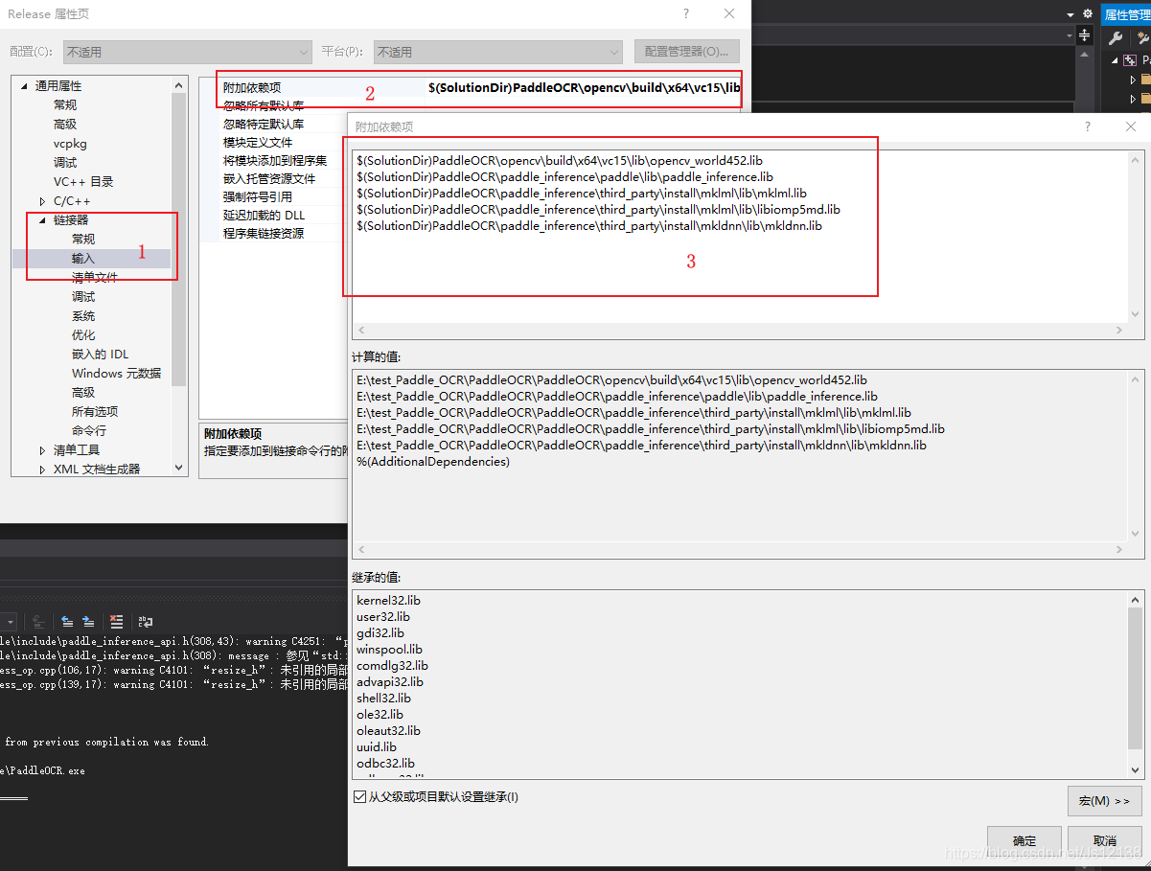
Task: Click oleaut32.lib in 继承的值 list
Action: click(x=388, y=731)
